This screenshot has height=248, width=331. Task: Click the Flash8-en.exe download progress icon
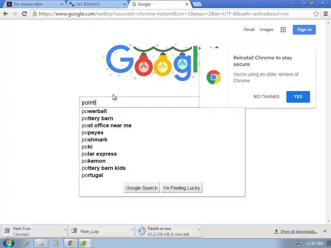coord(141,231)
